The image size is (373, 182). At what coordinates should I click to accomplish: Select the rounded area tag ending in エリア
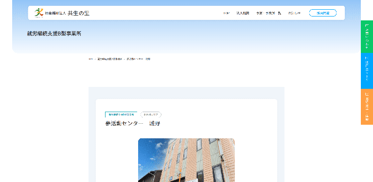pos(151,115)
